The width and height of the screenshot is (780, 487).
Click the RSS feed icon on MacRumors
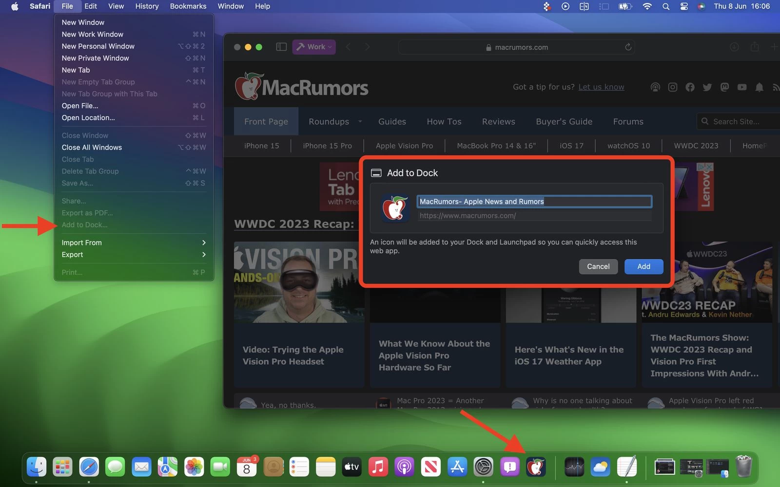coord(776,87)
